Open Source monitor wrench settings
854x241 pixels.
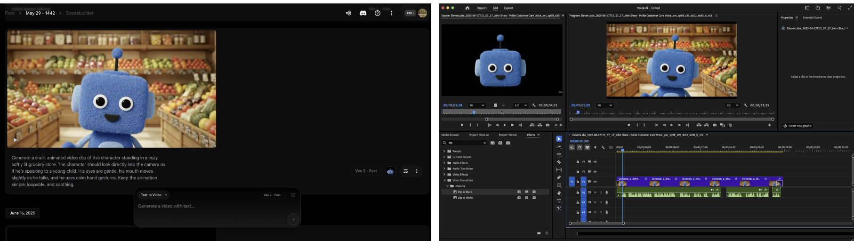click(534, 105)
